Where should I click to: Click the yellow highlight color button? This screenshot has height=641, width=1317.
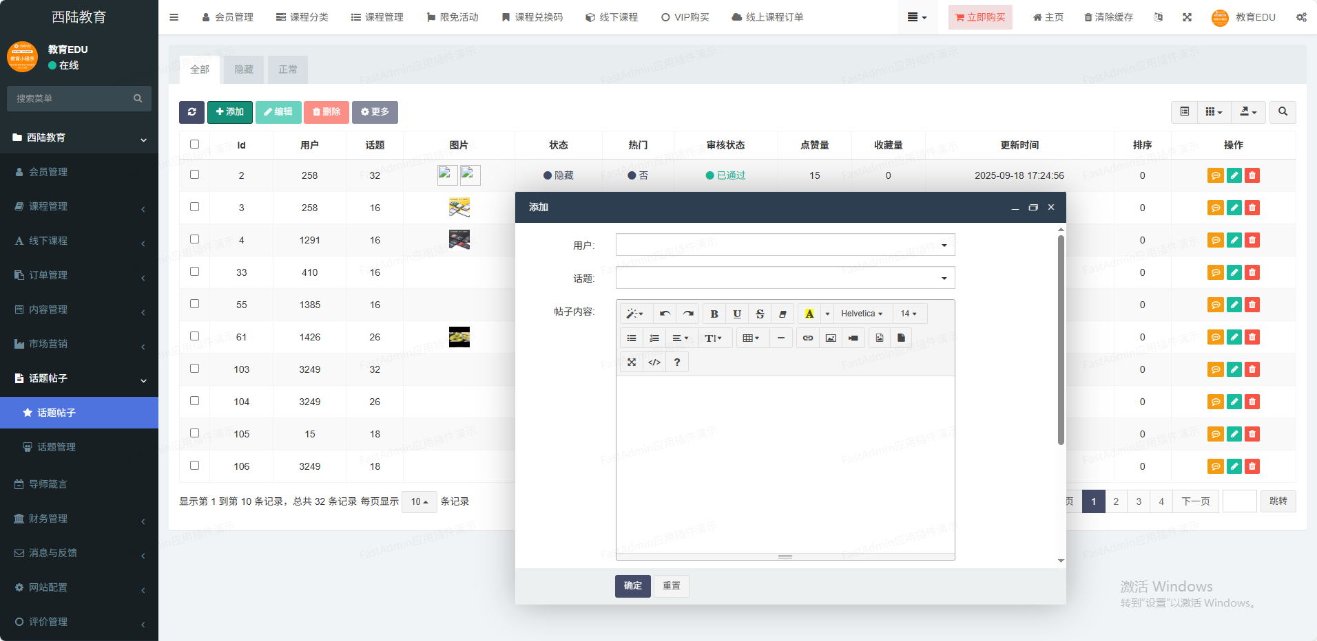pos(809,314)
